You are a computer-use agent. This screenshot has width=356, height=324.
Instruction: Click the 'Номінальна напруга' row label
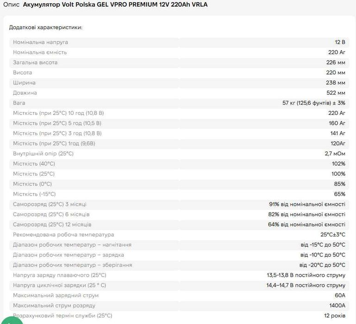tap(40, 42)
